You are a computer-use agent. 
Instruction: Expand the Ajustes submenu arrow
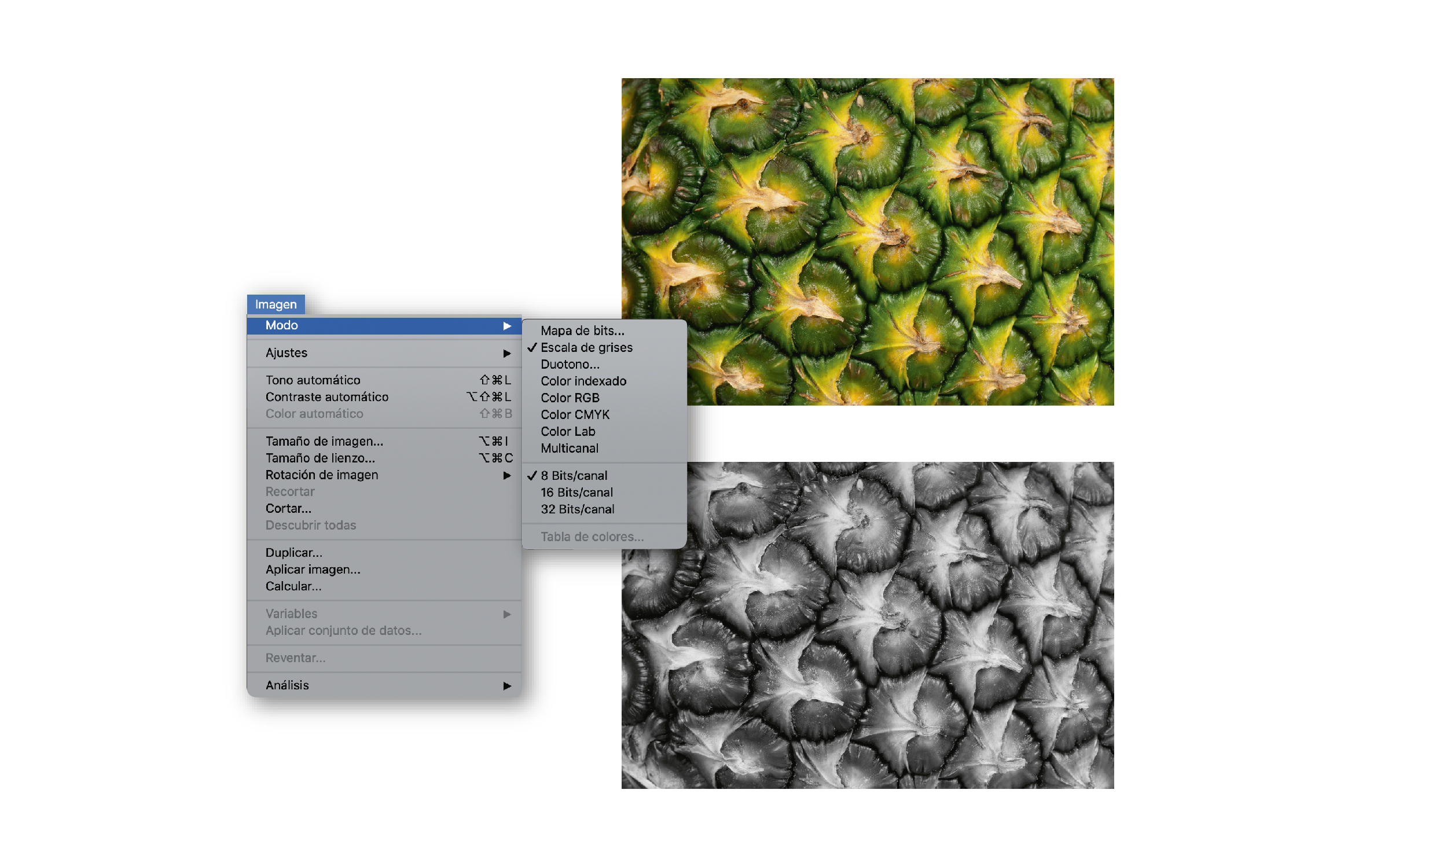pyautogui.click(x=506, y=353)
